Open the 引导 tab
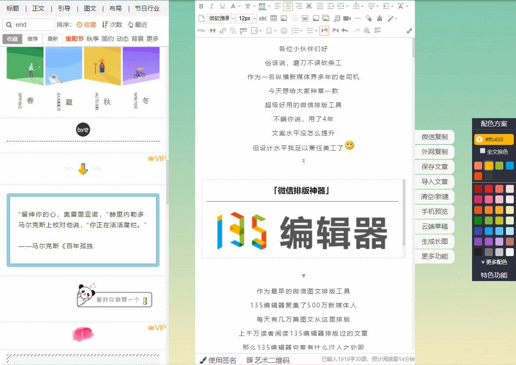Screen dimensions: 516x365 coord(64,8)
